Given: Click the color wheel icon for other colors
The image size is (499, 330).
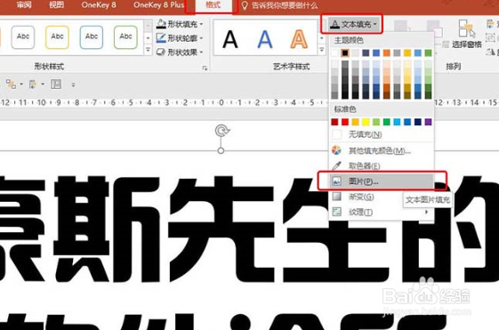Looking at the screenshot, I should (x=336, y=150).
